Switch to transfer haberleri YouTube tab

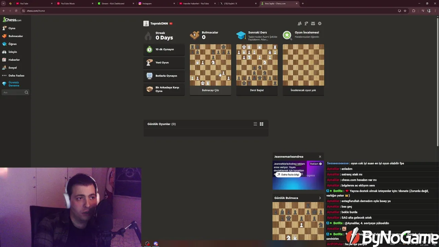pos(198,3)
